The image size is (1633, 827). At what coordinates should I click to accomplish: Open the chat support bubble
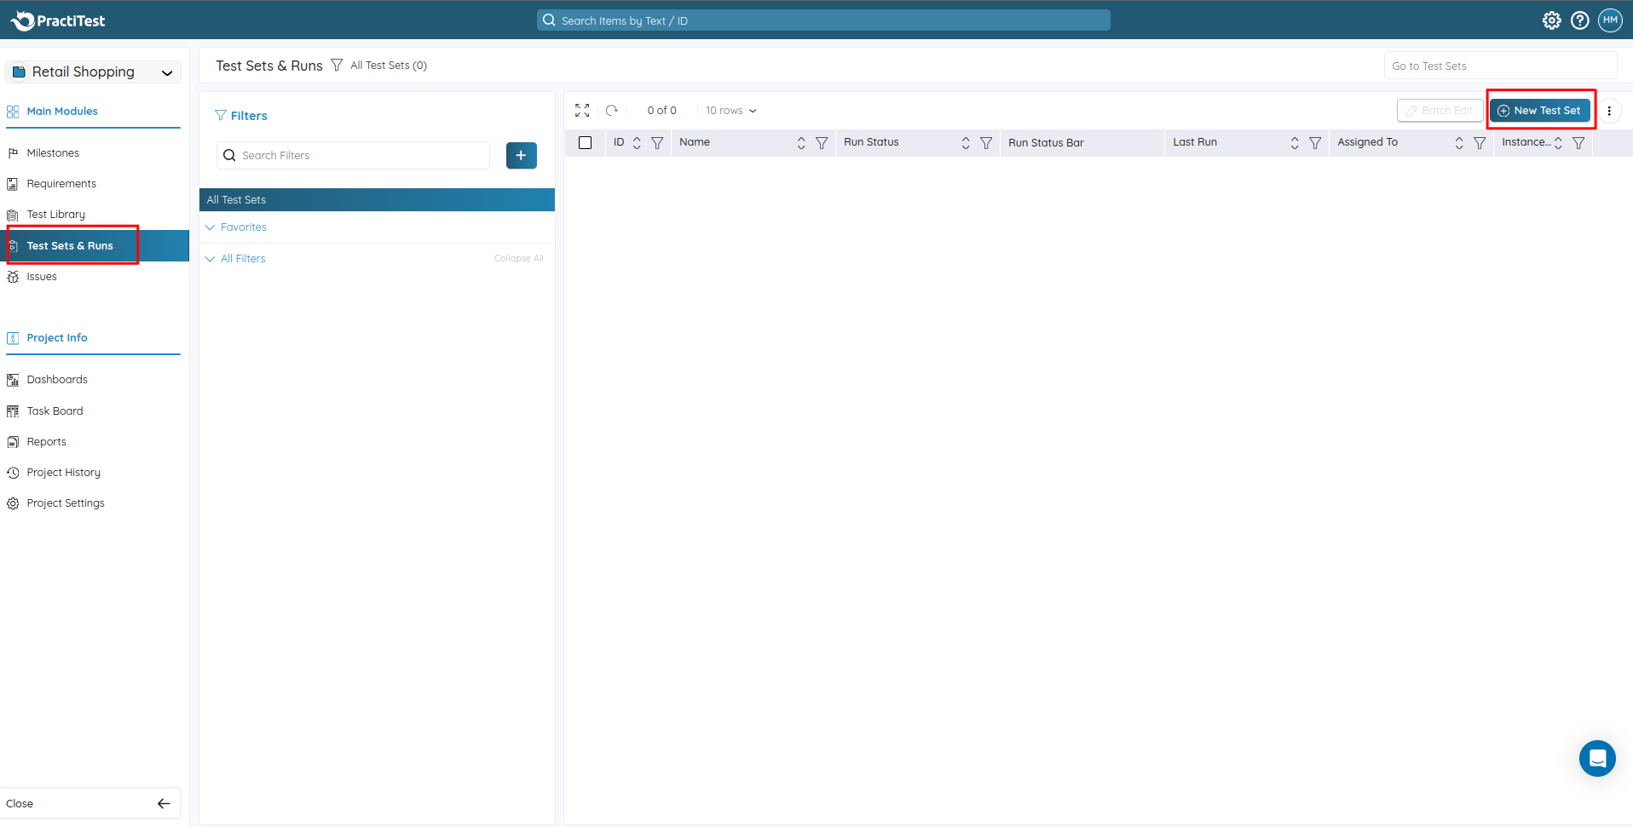tap(1596, 758)
